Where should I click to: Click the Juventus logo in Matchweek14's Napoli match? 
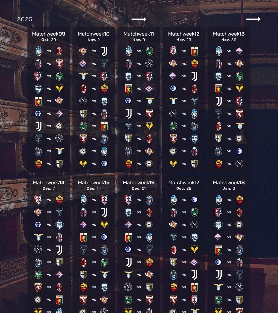(59, 250)
